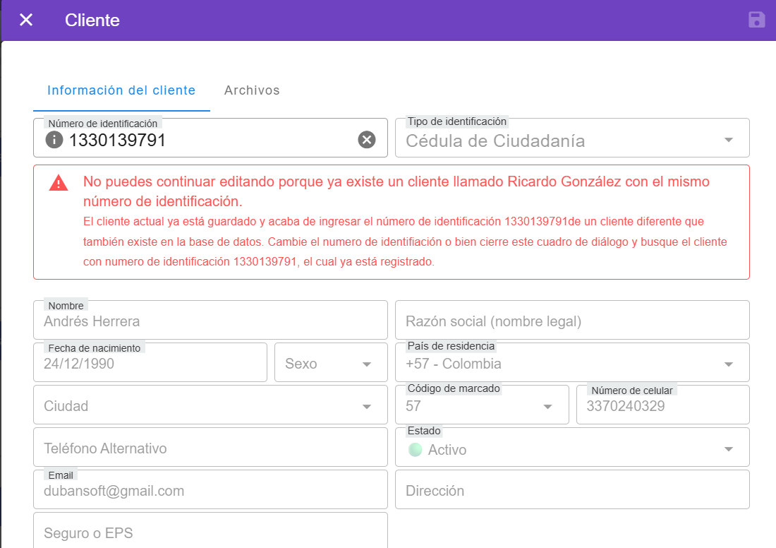
Task: Click the red warning triangle icon
Action: point(59,183)
